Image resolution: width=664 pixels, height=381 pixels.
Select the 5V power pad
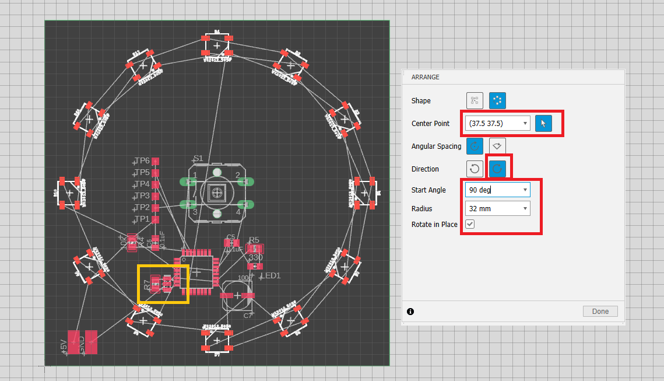pos(73,342)
